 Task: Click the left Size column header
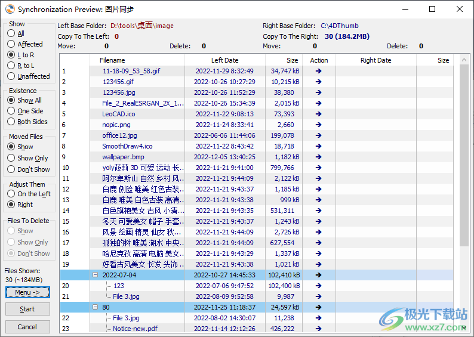point(292,60)
